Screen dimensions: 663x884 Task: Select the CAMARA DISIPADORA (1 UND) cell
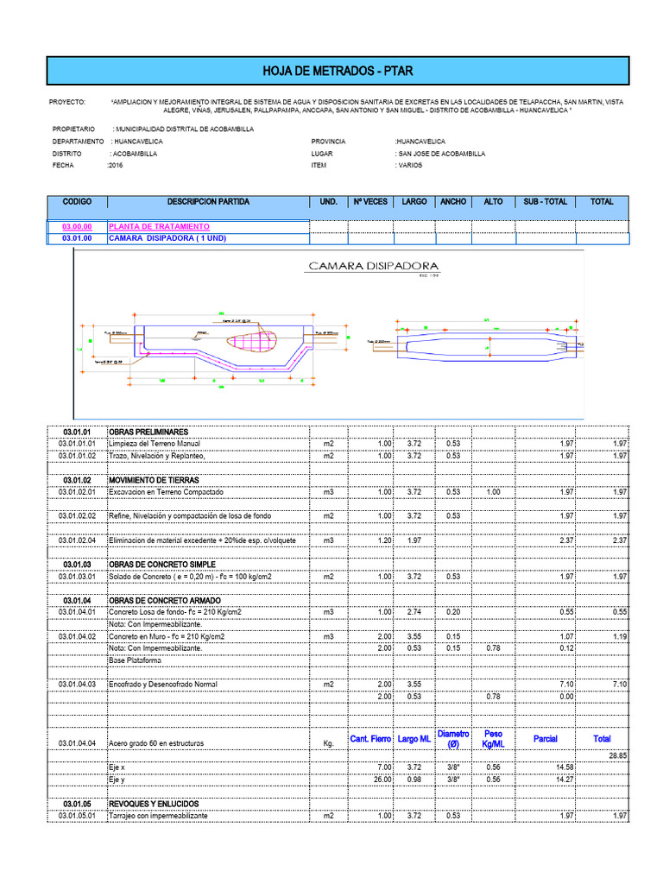tap(208, 238)
